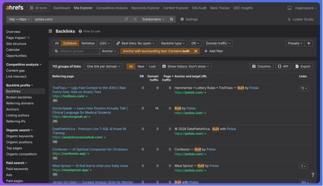Open Organic keywords report
This screenshot has height=186, width=323.
(19, 136)
